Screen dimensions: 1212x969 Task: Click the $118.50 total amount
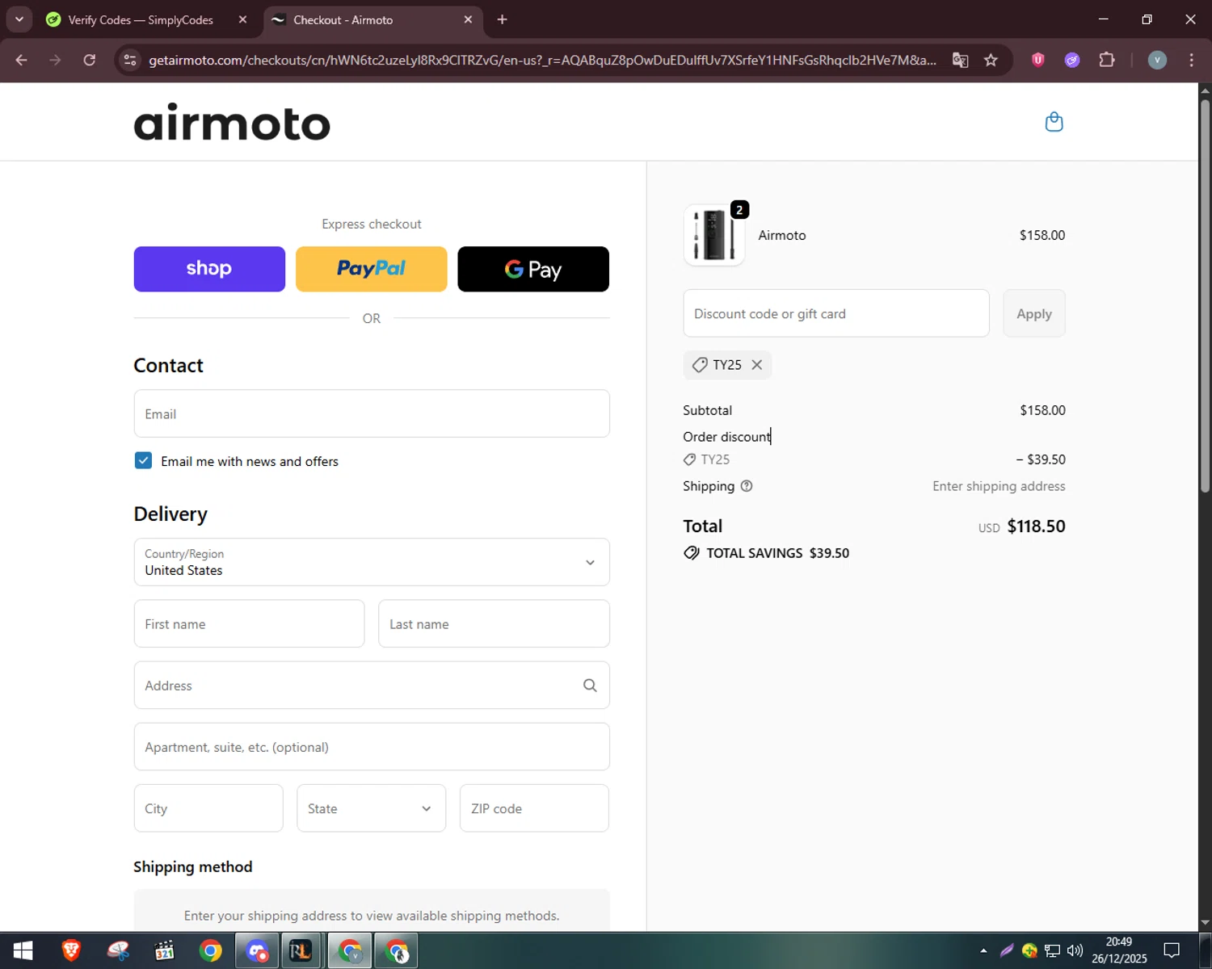[1036, 526]
